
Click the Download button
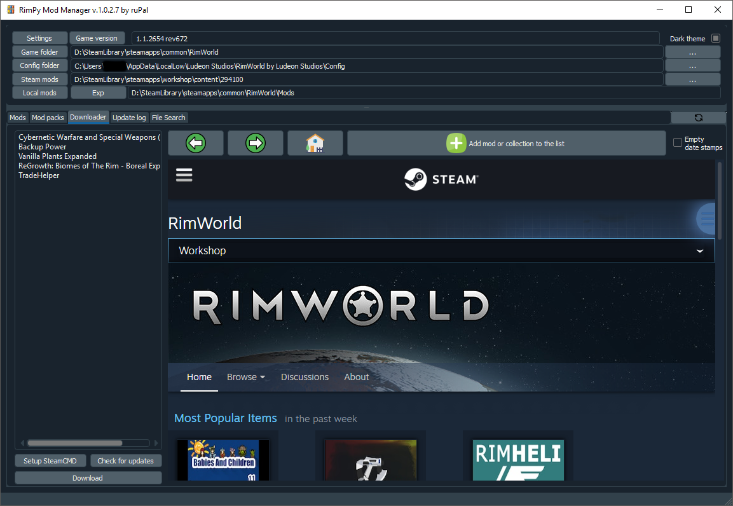(88, 478)
